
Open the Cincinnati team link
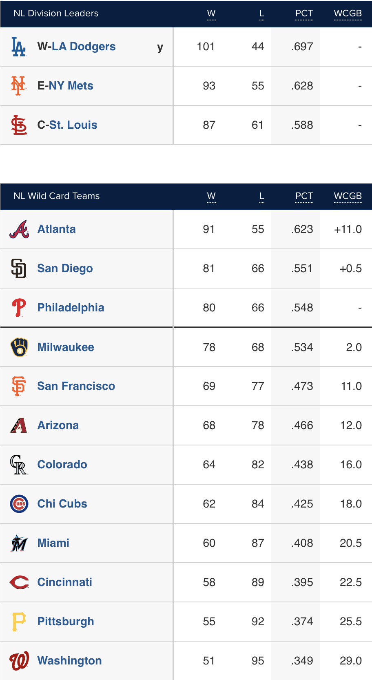click(64, 582)
